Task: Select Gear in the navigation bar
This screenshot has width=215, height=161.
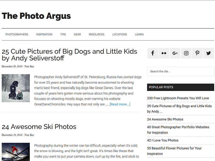Action: point(77,34)
